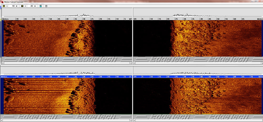Click the bottom-right sonar waterfall image
The image size is (263, 122).
click(x=198, y=96)
